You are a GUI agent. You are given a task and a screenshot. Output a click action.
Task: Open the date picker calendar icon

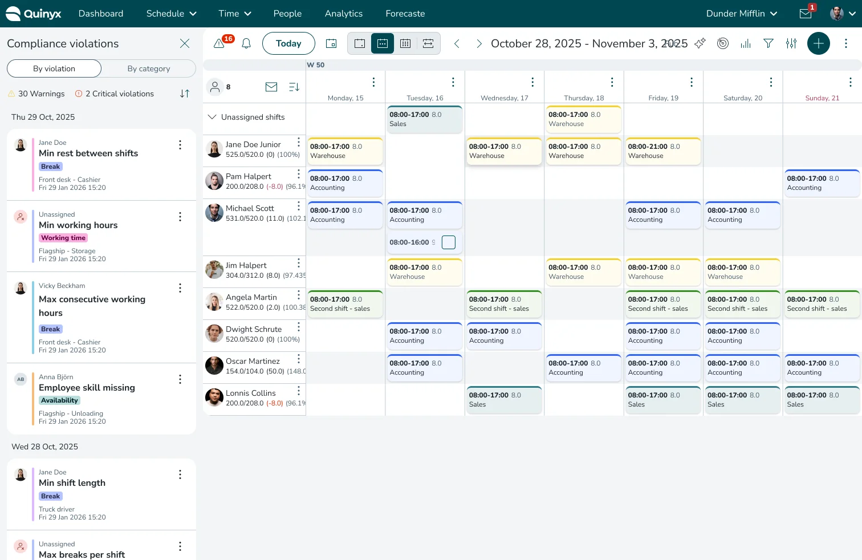(x=331, y=43)
